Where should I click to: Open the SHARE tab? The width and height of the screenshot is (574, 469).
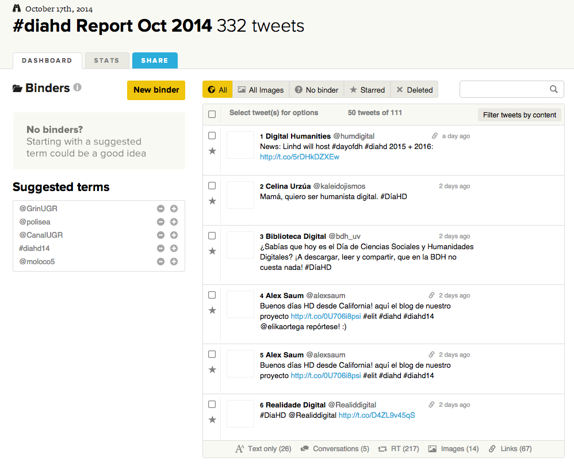point(155,60)
